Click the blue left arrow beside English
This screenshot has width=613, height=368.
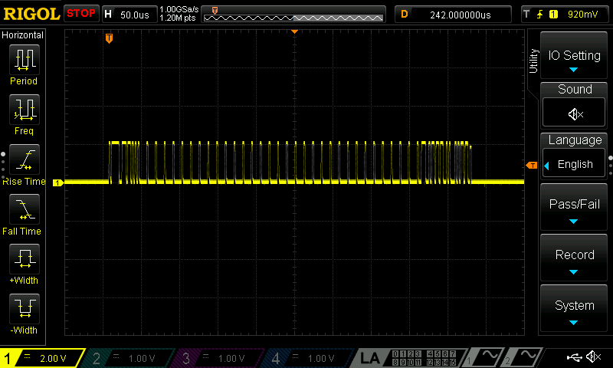[546, 166]
